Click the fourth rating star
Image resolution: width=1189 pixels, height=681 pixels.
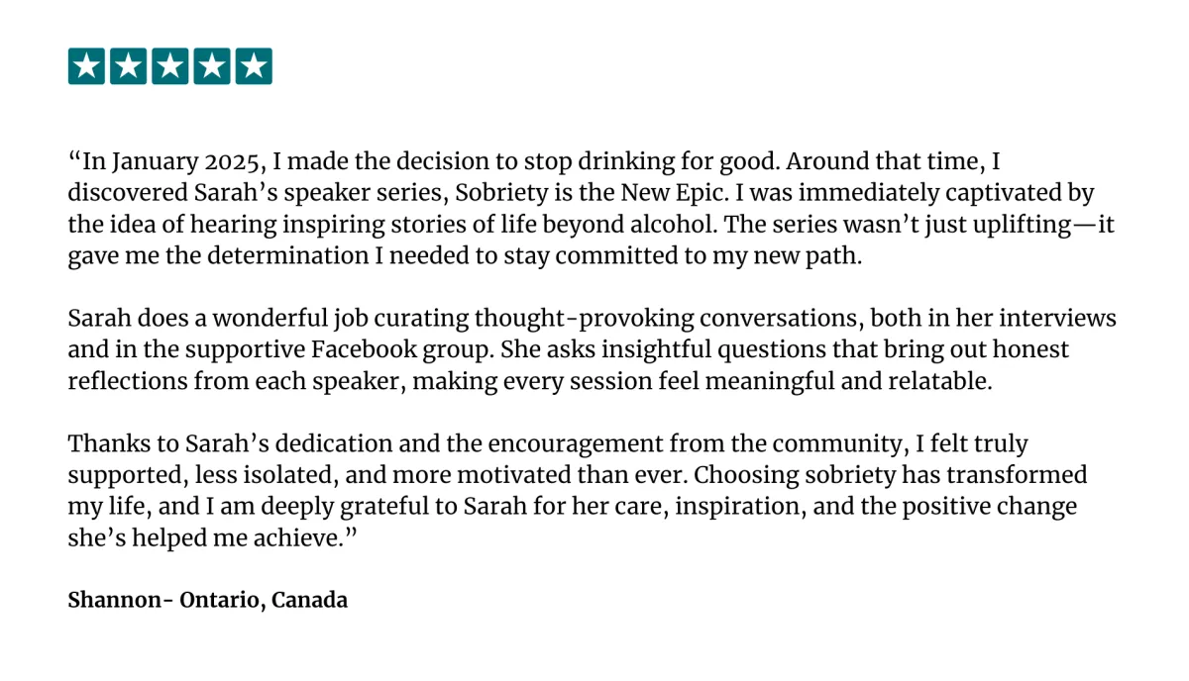tap(212, 66)
